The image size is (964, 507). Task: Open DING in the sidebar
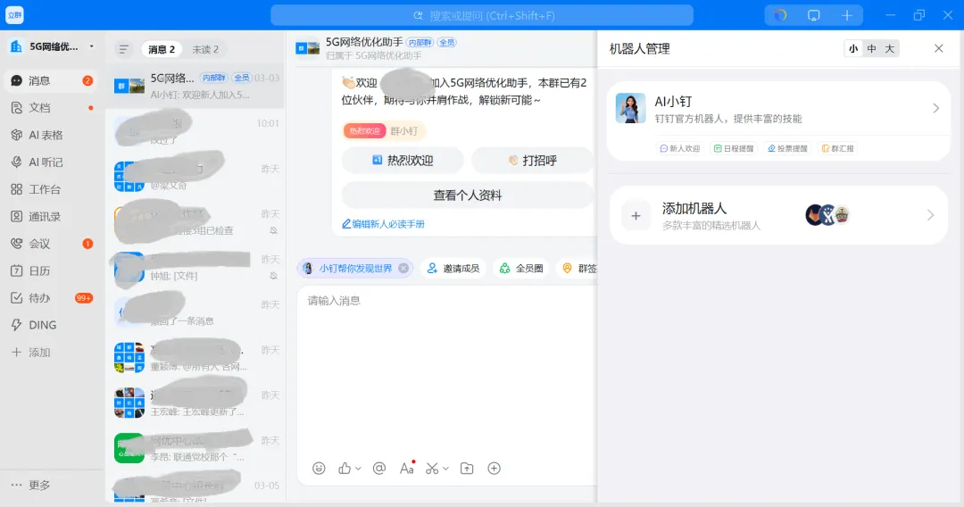click(50, 325)
